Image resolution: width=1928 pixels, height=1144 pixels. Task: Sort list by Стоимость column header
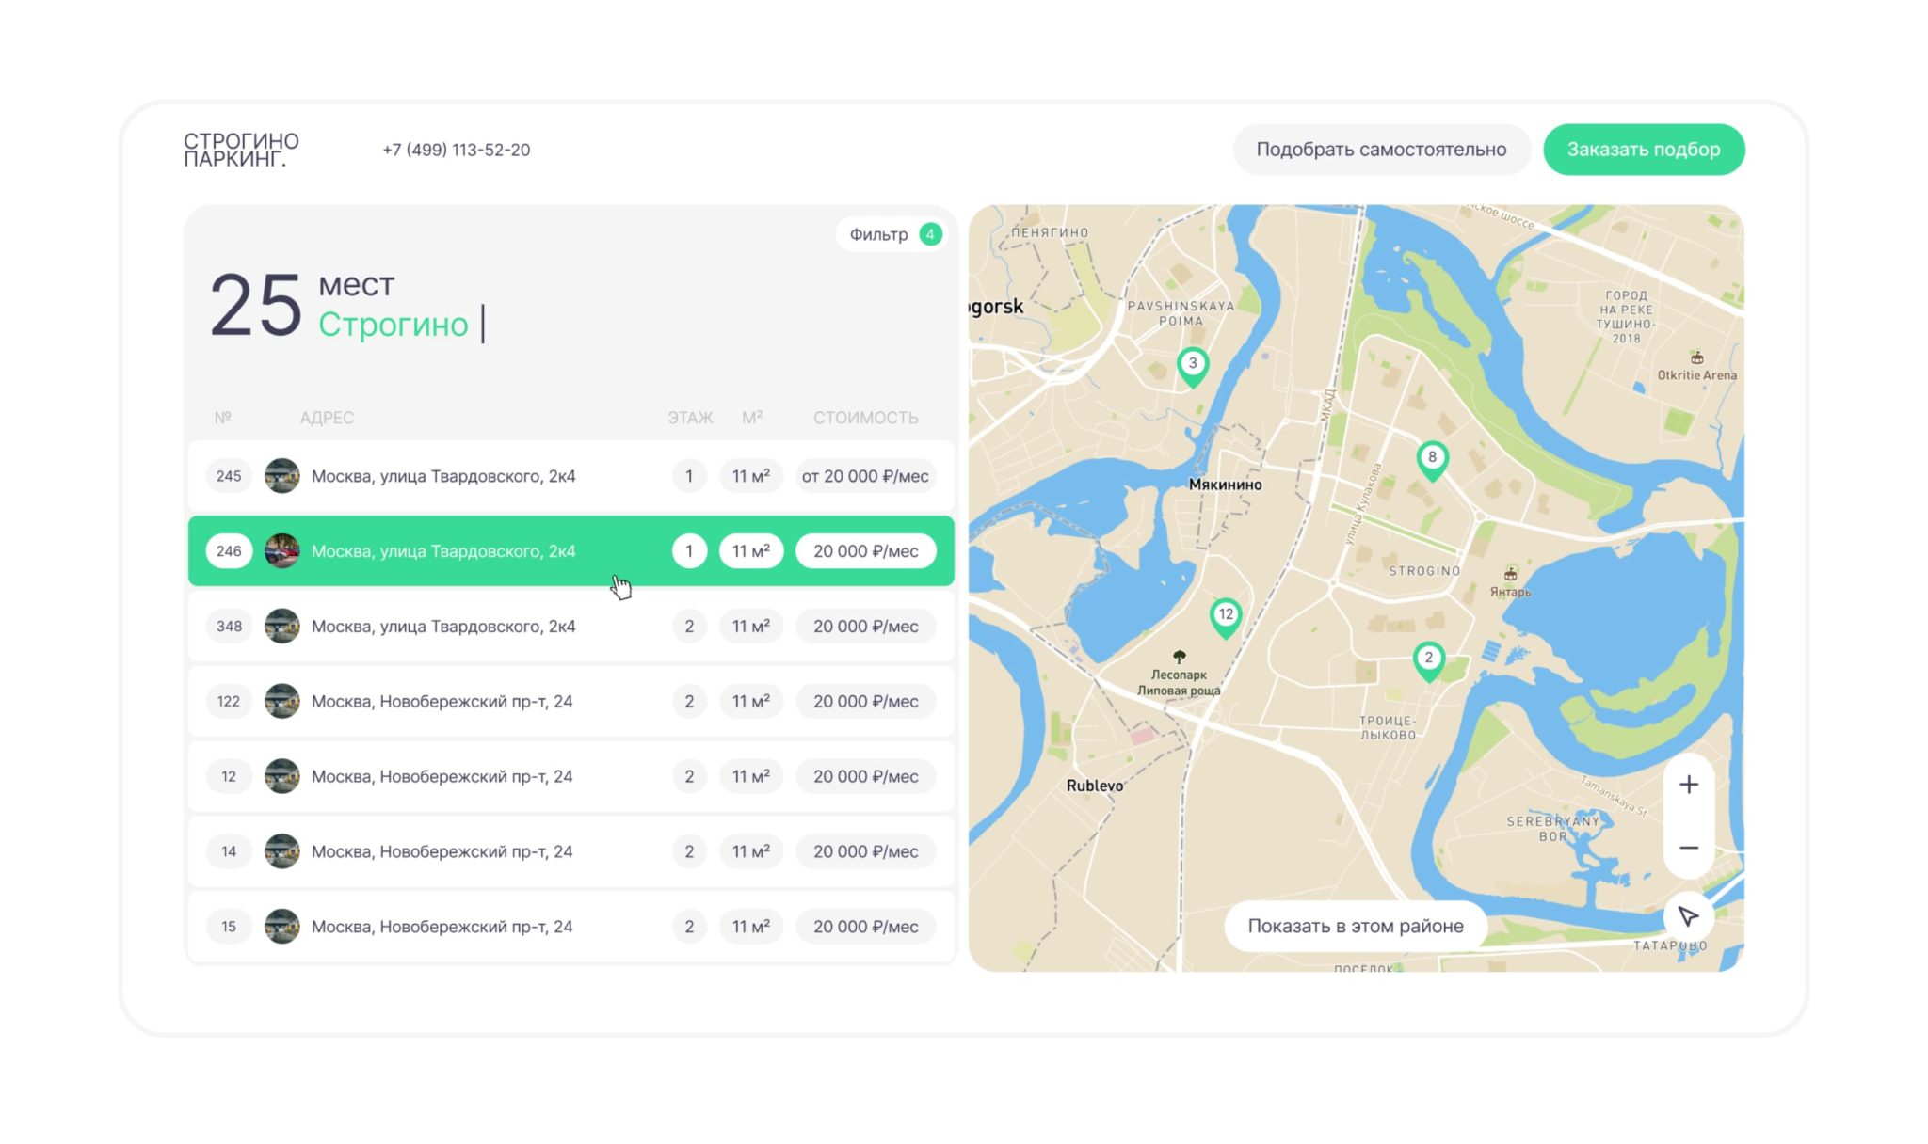point(865,418)
